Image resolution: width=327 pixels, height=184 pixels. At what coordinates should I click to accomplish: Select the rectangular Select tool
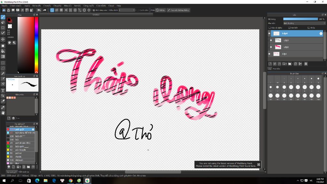[x=3, y=63]
